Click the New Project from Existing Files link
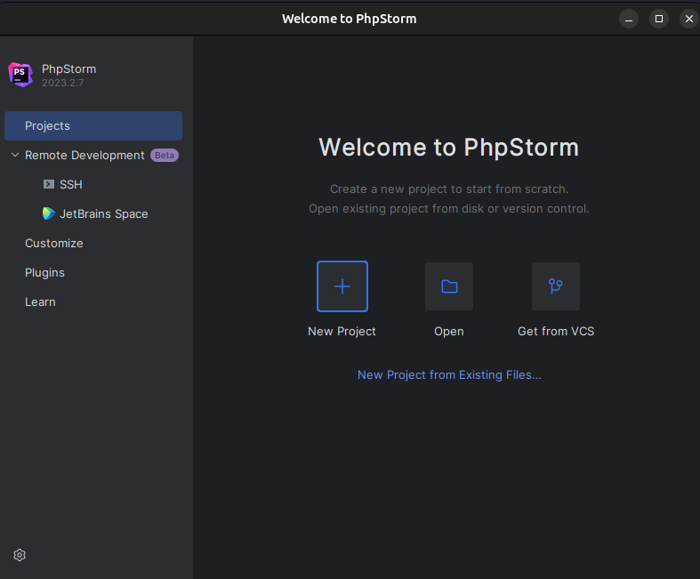Viewport: 700px width, 579px height. tap(449, 375)
